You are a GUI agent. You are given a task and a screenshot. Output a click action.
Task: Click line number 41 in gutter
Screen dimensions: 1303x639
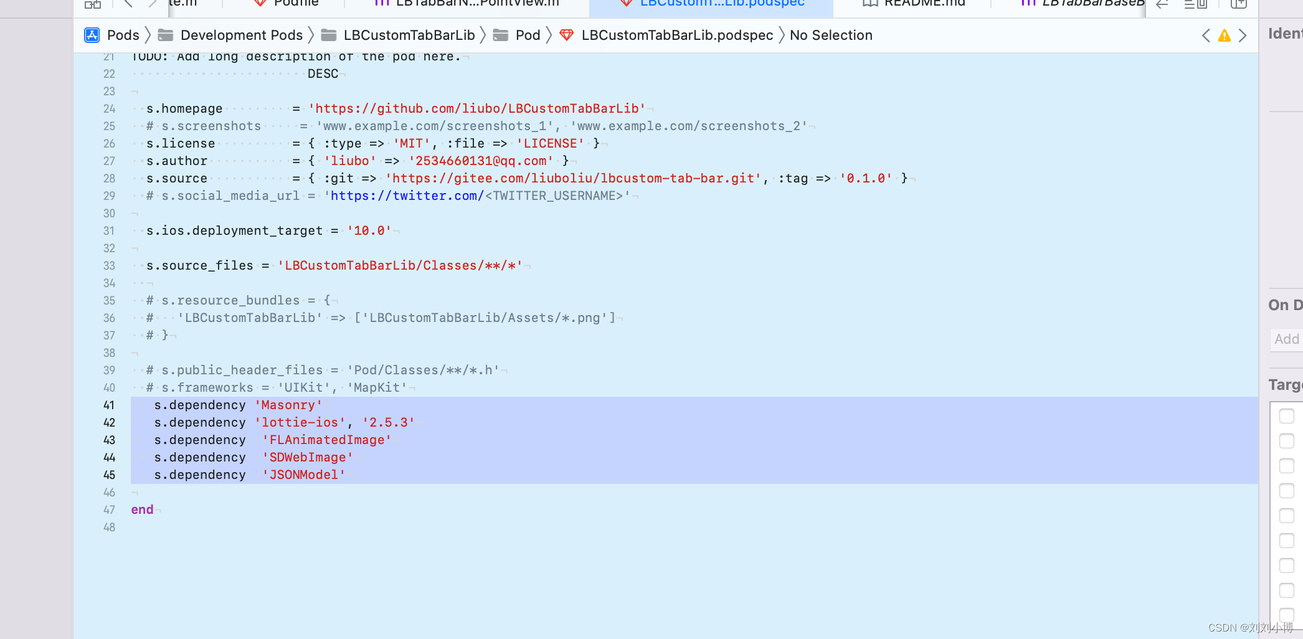tap(109, 405)
